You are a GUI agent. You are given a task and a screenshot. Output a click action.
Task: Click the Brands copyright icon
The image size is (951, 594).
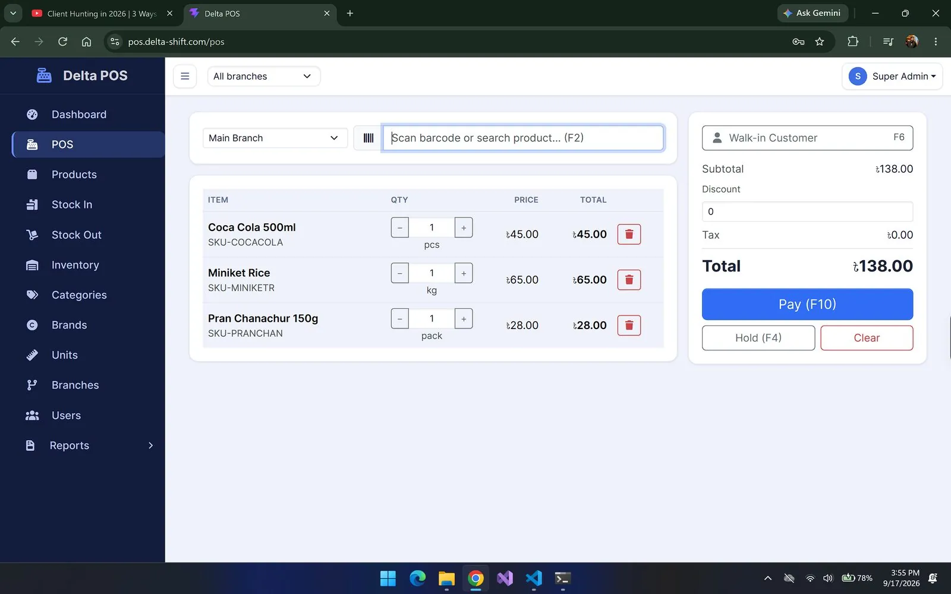pos(32,325)
